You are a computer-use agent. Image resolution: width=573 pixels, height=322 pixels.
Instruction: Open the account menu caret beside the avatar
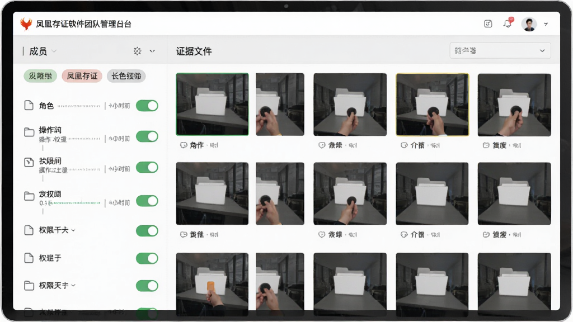coord(546,25)
